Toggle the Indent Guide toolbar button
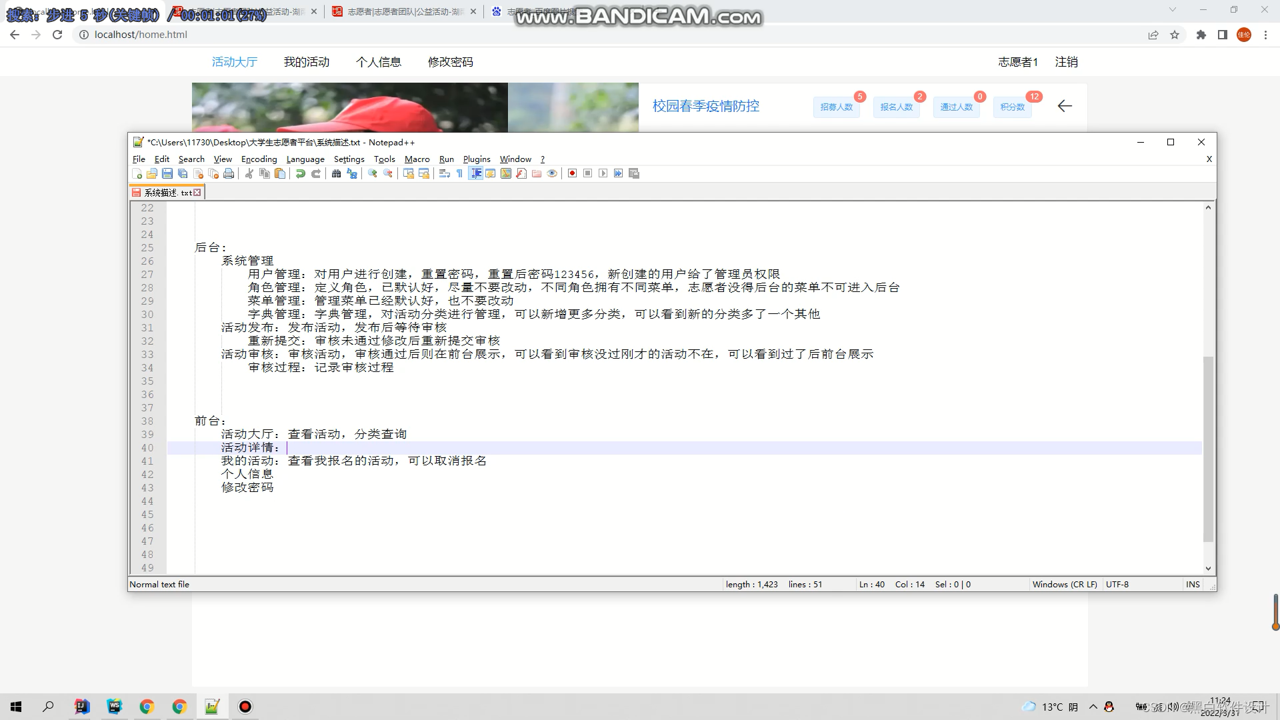The image size is (1280, 720). (475, 173)
